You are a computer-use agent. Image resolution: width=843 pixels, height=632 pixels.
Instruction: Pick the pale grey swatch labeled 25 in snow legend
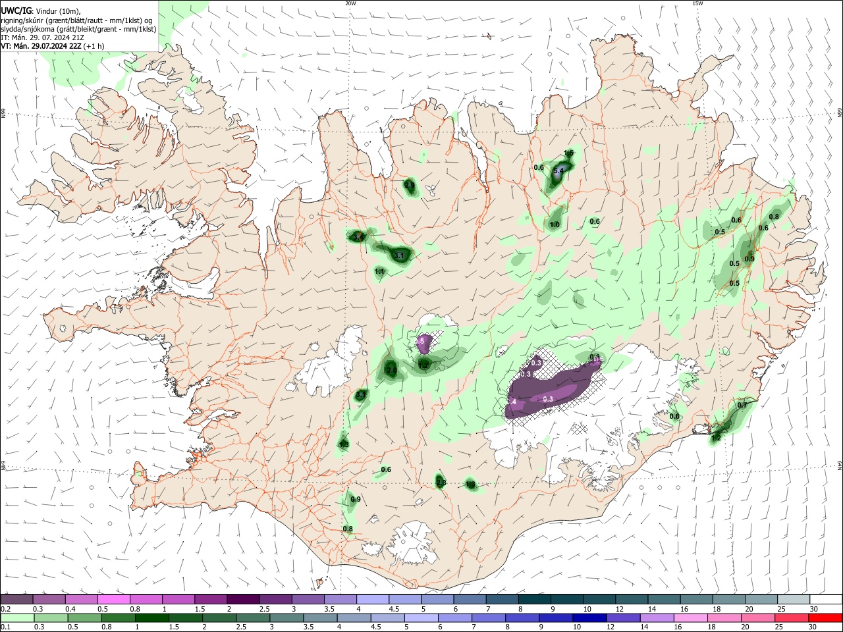(x=794, y=600)
